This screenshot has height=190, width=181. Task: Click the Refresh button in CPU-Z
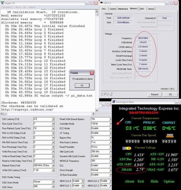[x=155, y=94]
